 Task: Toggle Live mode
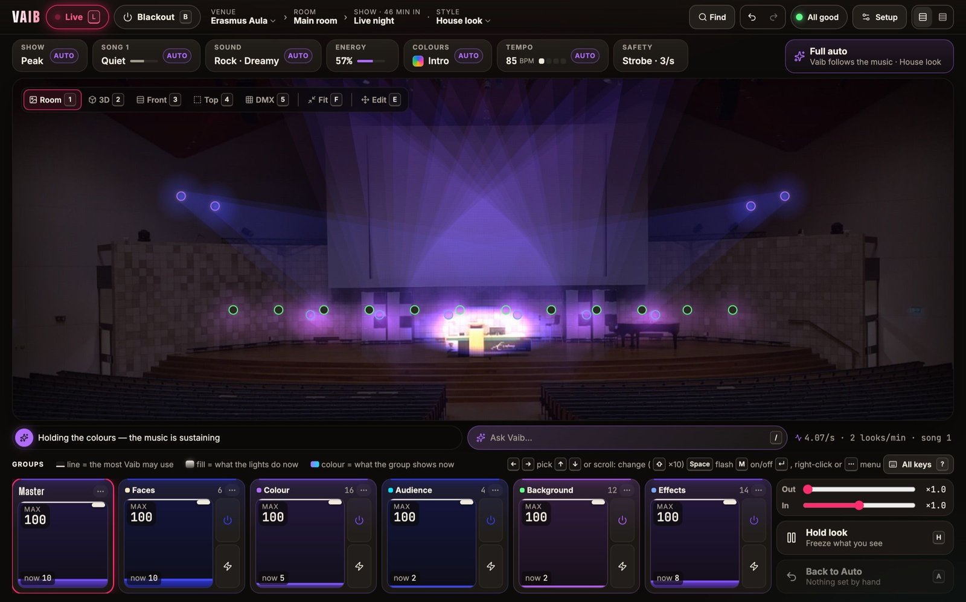click(x=77, y=17)
